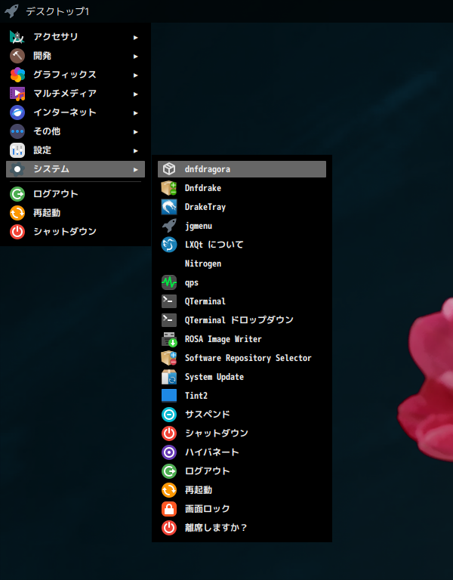The width and height of the screenshot is (453, 580).
Task: Click the submenu 再起動 orange icon
Action: point(169,489)
